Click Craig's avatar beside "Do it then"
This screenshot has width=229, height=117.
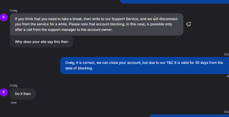(x=4, y=92)
